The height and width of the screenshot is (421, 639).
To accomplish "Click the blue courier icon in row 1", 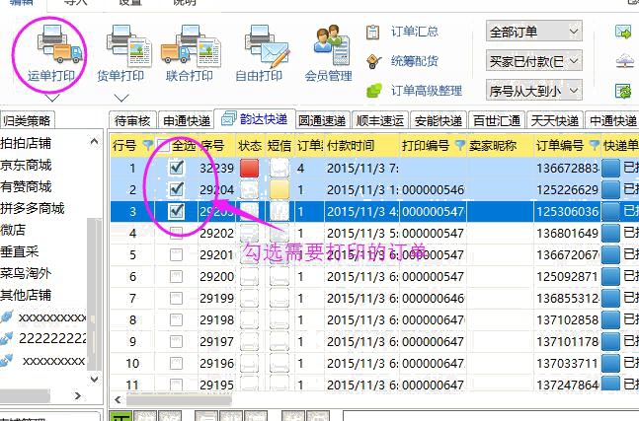I will (611, 168).
